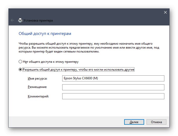Click the Комментарий: label
Image resolution: width=178 pixels, height=136 pixels.
pos(38,96)
